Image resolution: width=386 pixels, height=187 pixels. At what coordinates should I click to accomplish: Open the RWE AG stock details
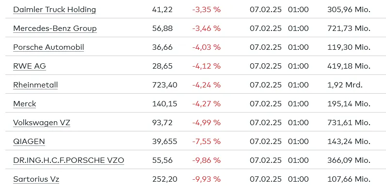click(x=30, y=66)
